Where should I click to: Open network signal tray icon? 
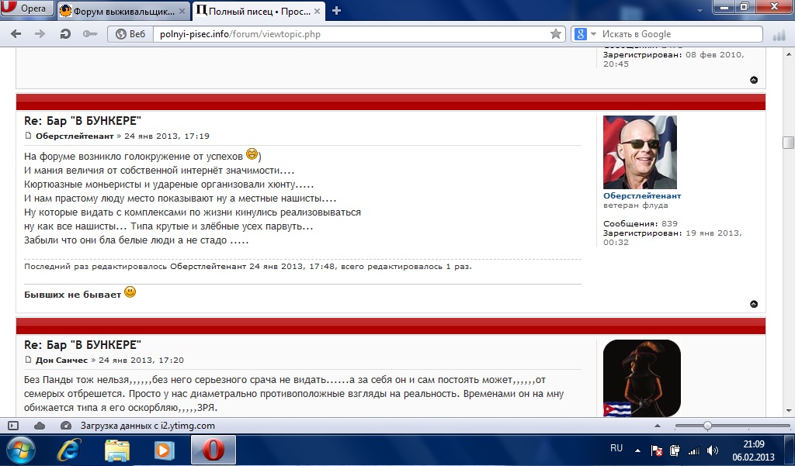pyautogui.click(x=693, y=450)
